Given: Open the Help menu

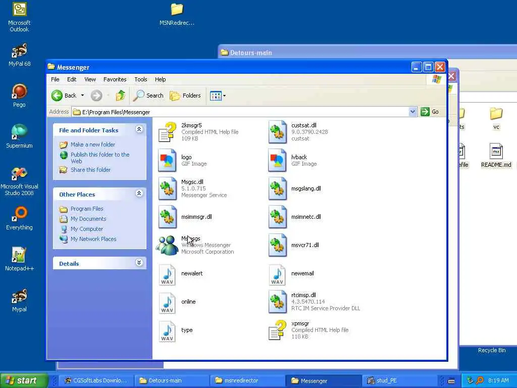Looking at the screenshot, I should 160,79.
